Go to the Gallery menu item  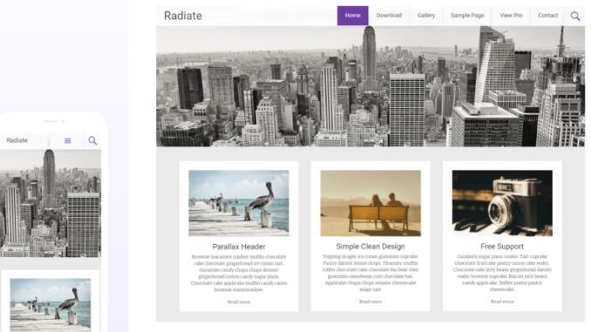426,16
